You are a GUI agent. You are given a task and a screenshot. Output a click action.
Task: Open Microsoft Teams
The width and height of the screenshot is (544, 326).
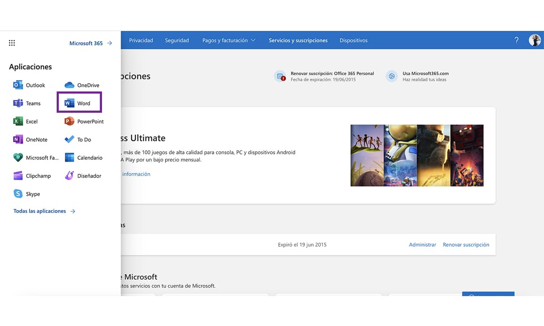(x=27, y=103)
